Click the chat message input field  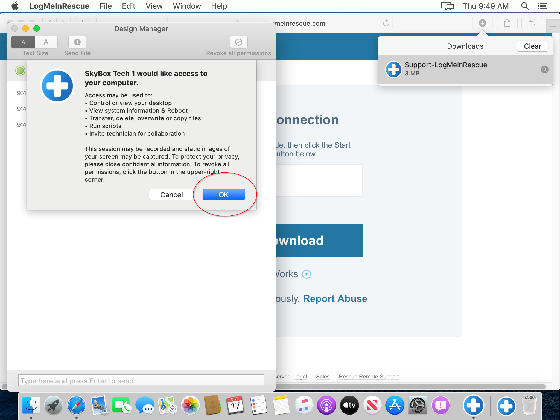[141, 381]
